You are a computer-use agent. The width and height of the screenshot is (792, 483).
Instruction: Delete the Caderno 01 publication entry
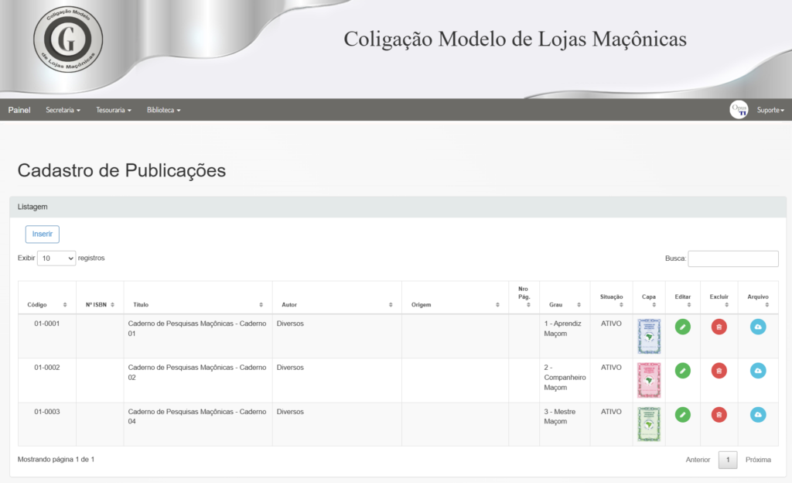pos(719,327)
